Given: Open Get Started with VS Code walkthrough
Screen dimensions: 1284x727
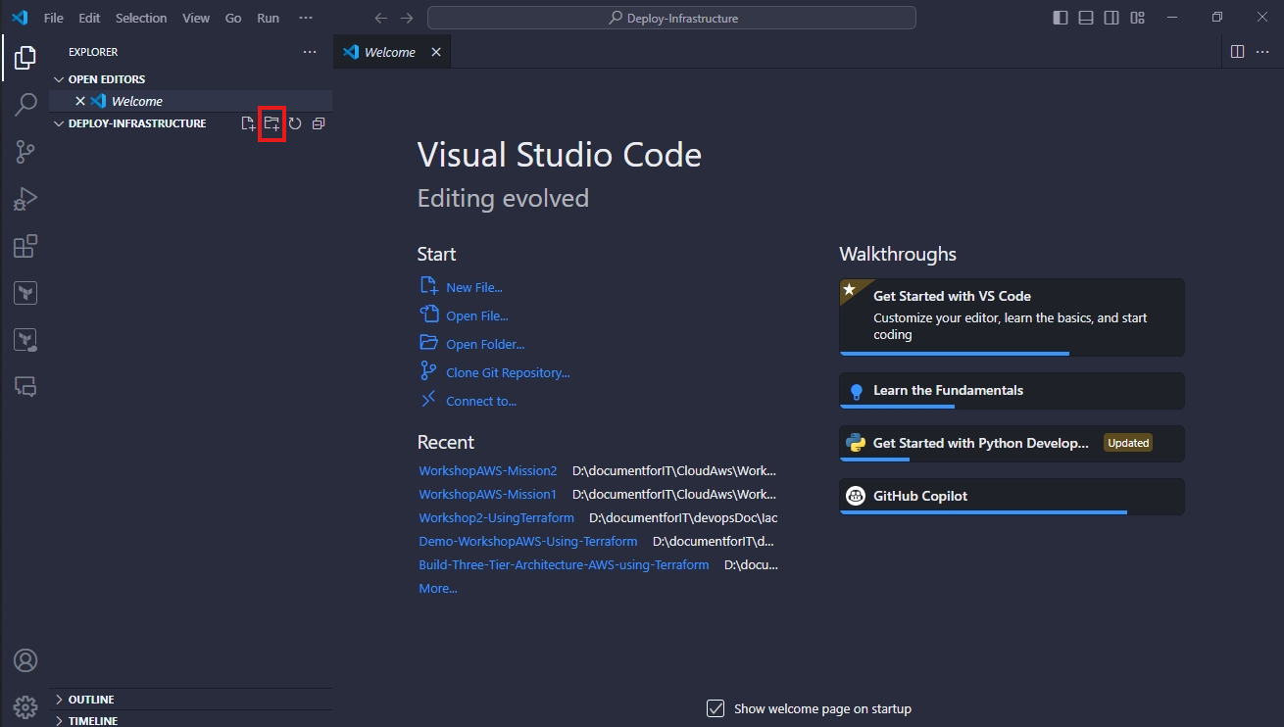Looking at the screenshot, I should [x=1012, y=316].
